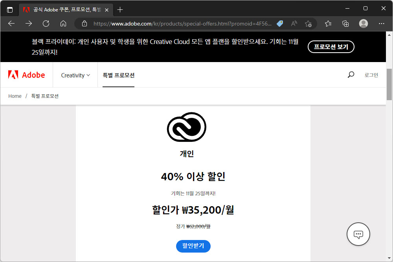Expand the Creativity dropdown menu
393x262 pixels.
75,75
